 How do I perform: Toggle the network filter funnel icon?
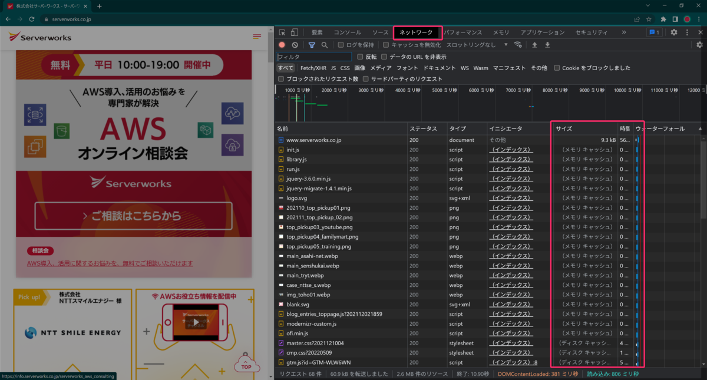pyautogui.click(x=312, y=45)
